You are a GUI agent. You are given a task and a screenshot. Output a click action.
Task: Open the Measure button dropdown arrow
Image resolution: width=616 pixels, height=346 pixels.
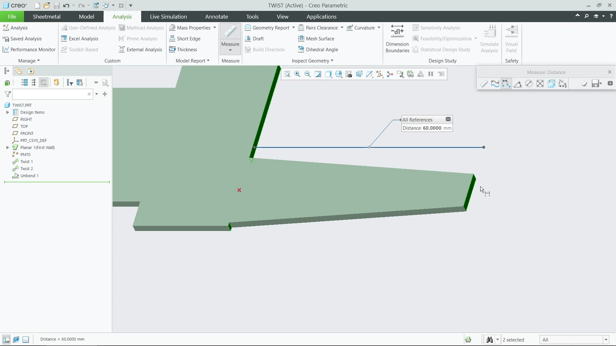pos(230,50)
